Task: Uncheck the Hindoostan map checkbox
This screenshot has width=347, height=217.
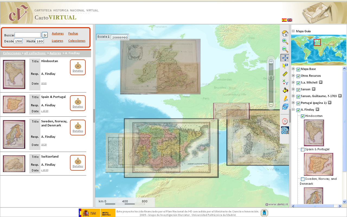Action: click(303, 116)
